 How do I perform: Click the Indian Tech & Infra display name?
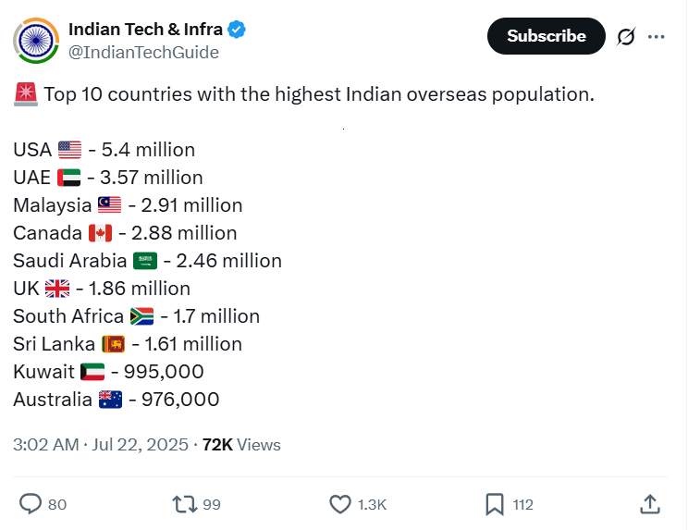145,30
